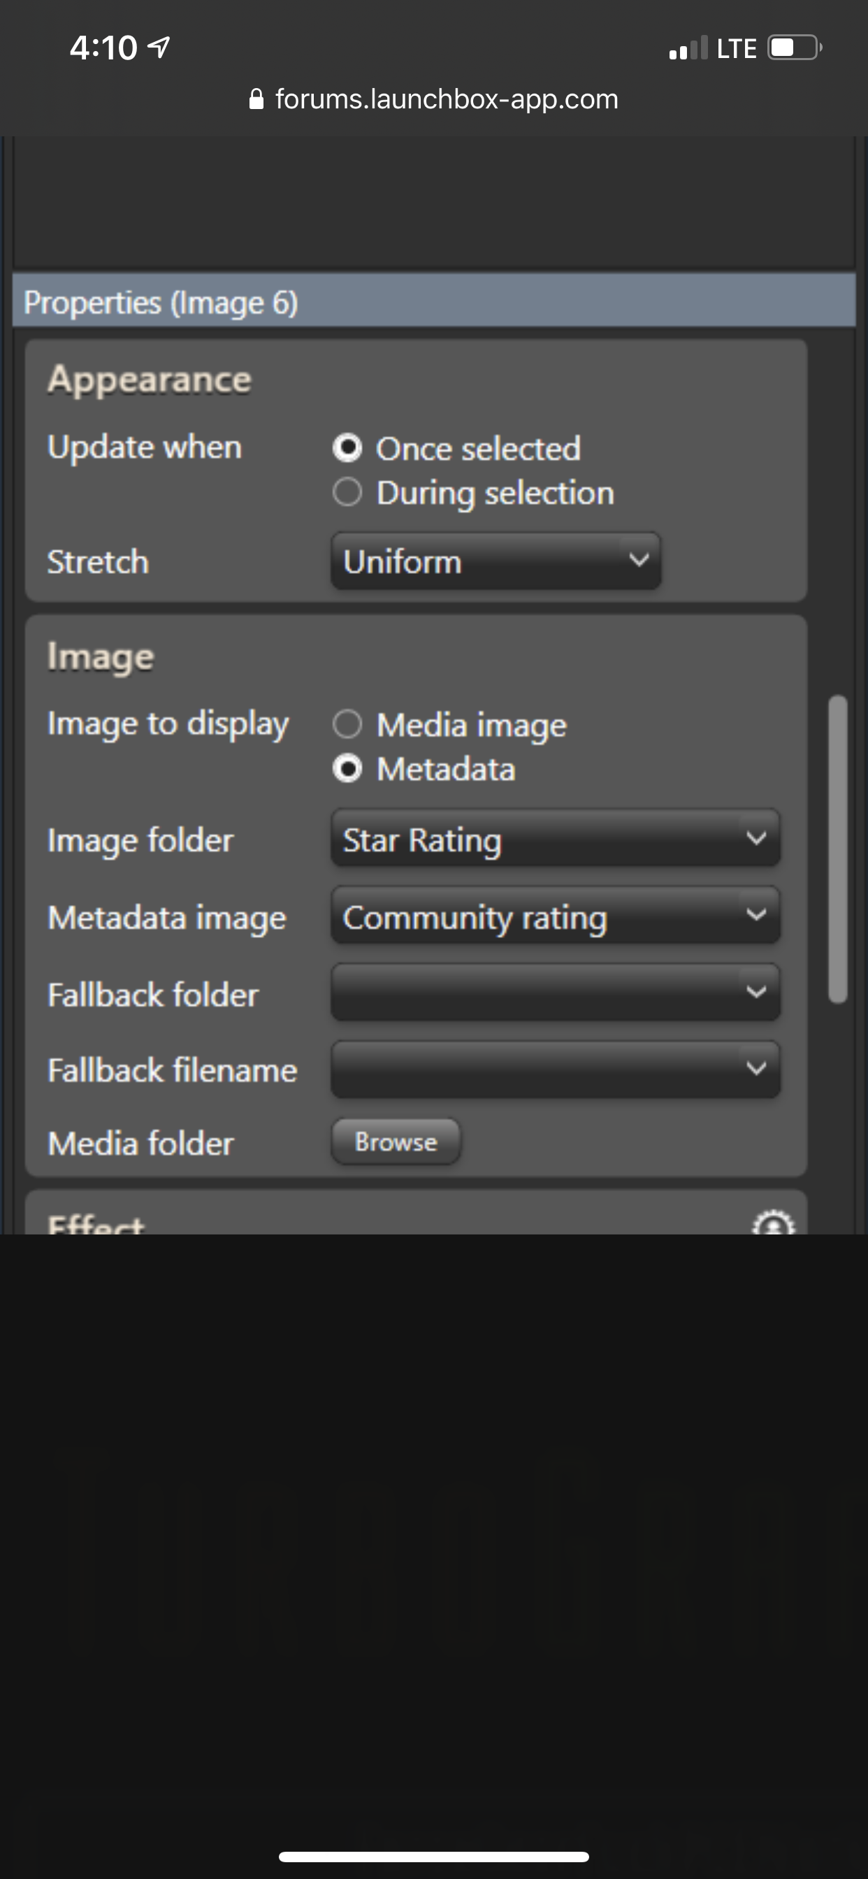Open the Stretch Uniform dropdown
Viewport: 868px width, 1879px height.
(x=496, y=561)
